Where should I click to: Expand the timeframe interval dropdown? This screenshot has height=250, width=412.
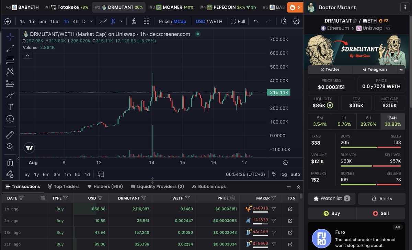(91, 21)
